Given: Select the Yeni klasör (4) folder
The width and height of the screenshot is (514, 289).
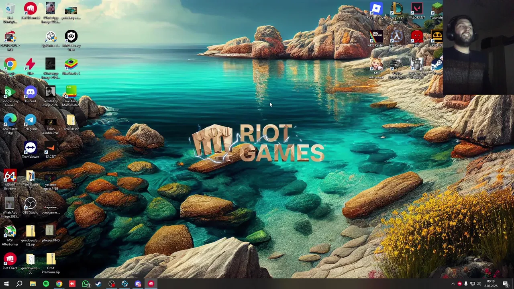Looking at the screenshot, I should coord(31,180).
